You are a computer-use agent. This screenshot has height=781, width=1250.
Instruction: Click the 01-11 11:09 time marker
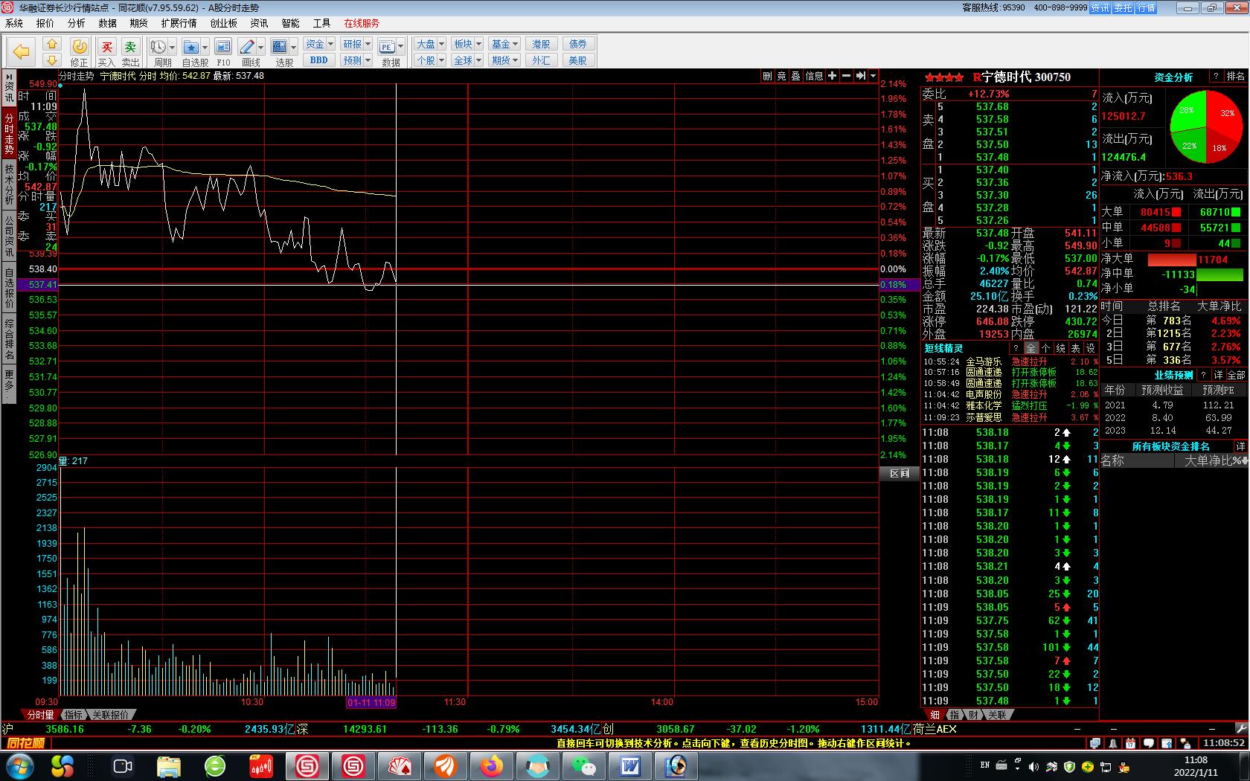click(x=371, y=702)
